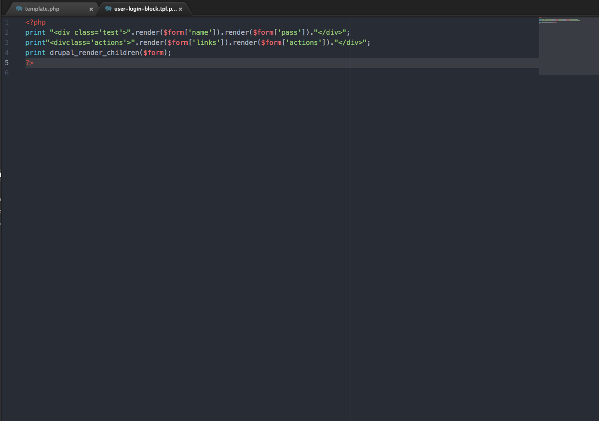Screen dimensions: 599x421
Task: Click the PHP elephant icon on template.php tab
Action: click(x=19, y=9)
